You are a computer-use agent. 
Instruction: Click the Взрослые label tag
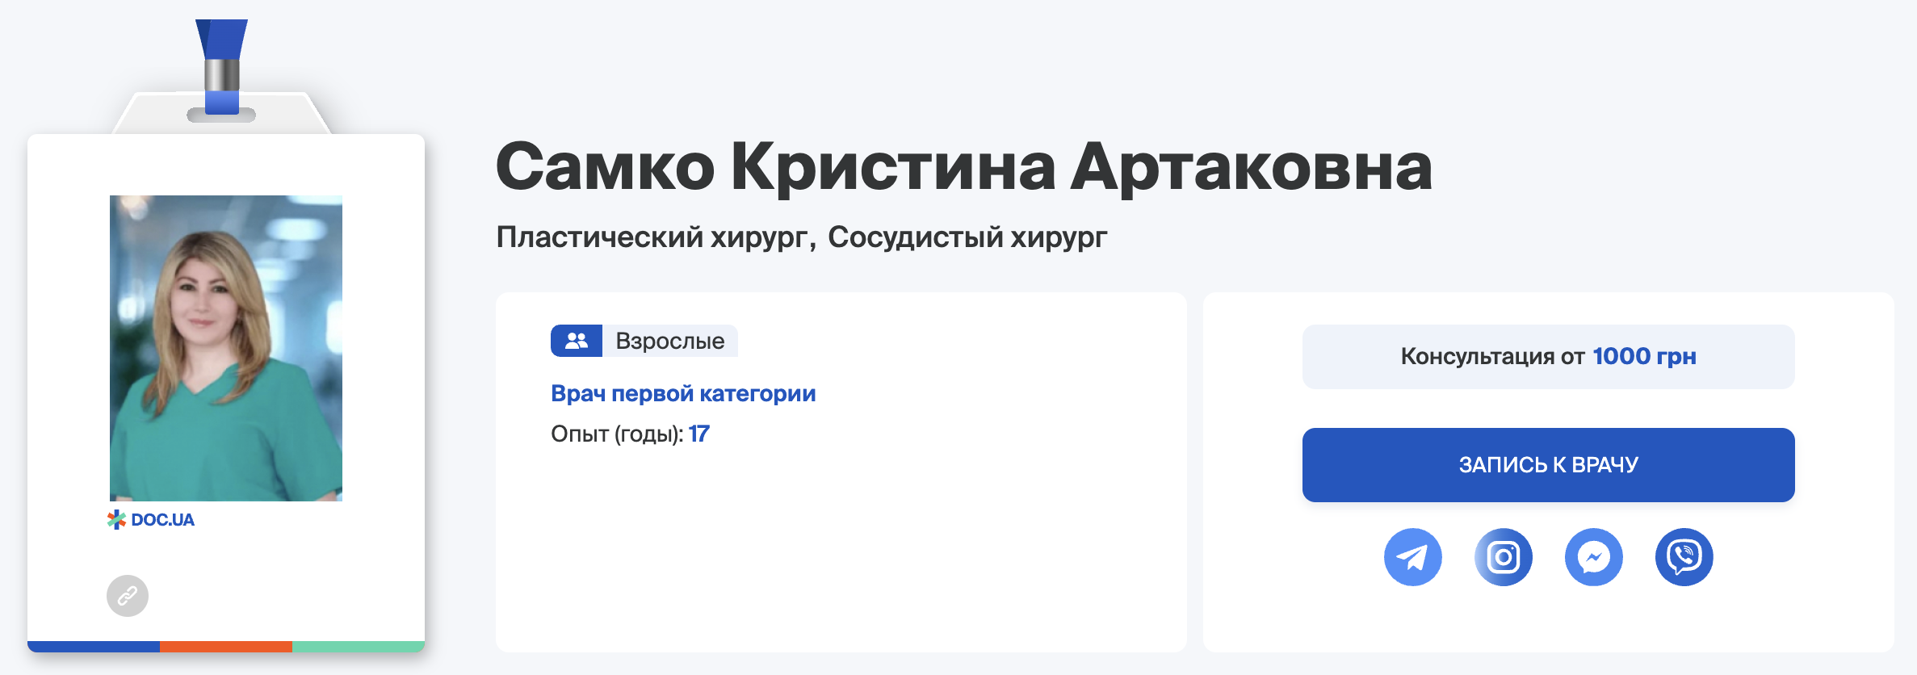[x=670, y=341]
